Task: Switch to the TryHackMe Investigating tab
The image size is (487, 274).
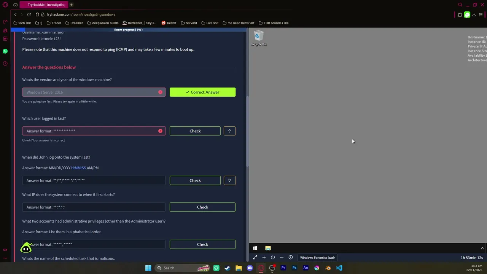Action: pos(43,5)
